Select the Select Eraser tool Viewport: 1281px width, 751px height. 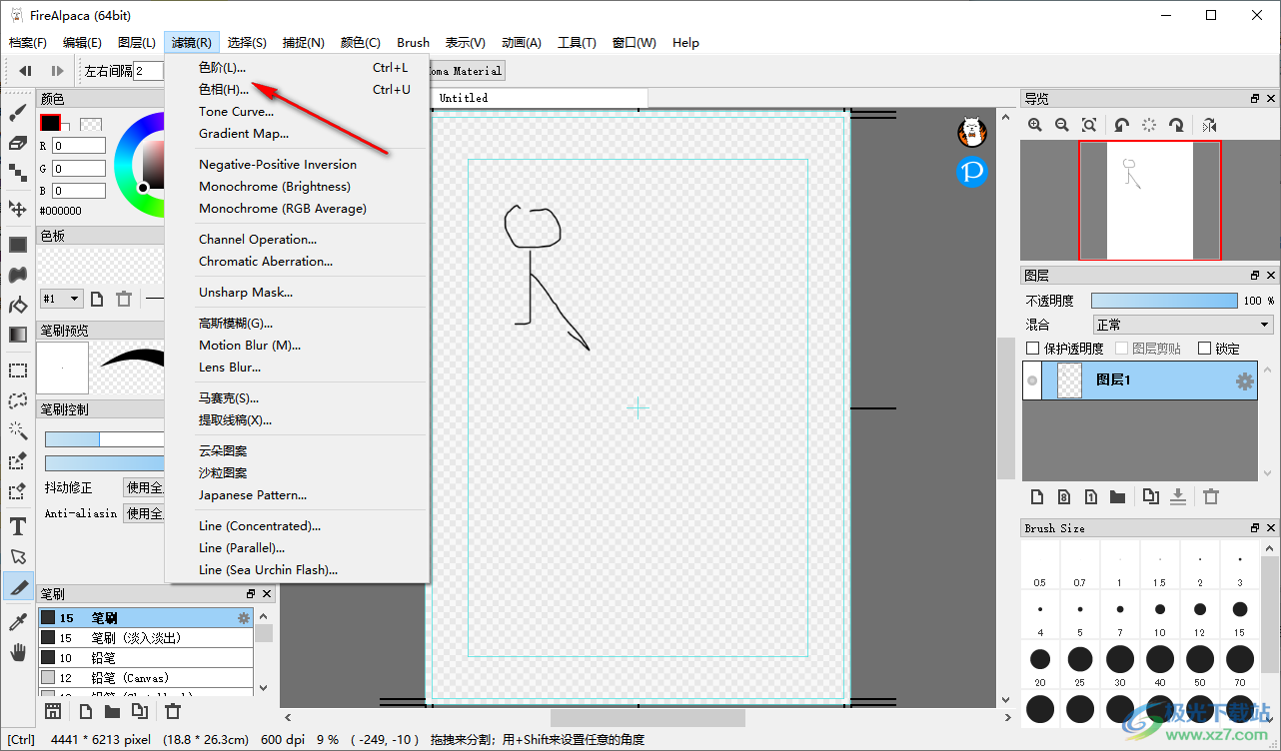pyautogui.click(x=18, y=490)
